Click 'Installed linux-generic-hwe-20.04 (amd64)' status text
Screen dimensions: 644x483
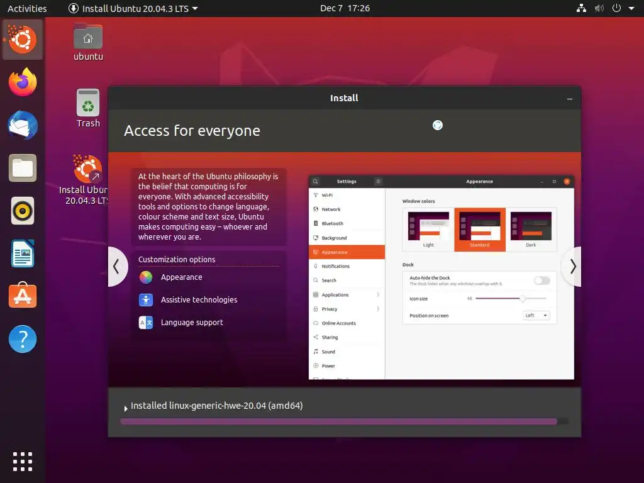(x=216, y=406)
